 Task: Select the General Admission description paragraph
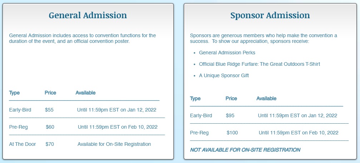[83, 38]
